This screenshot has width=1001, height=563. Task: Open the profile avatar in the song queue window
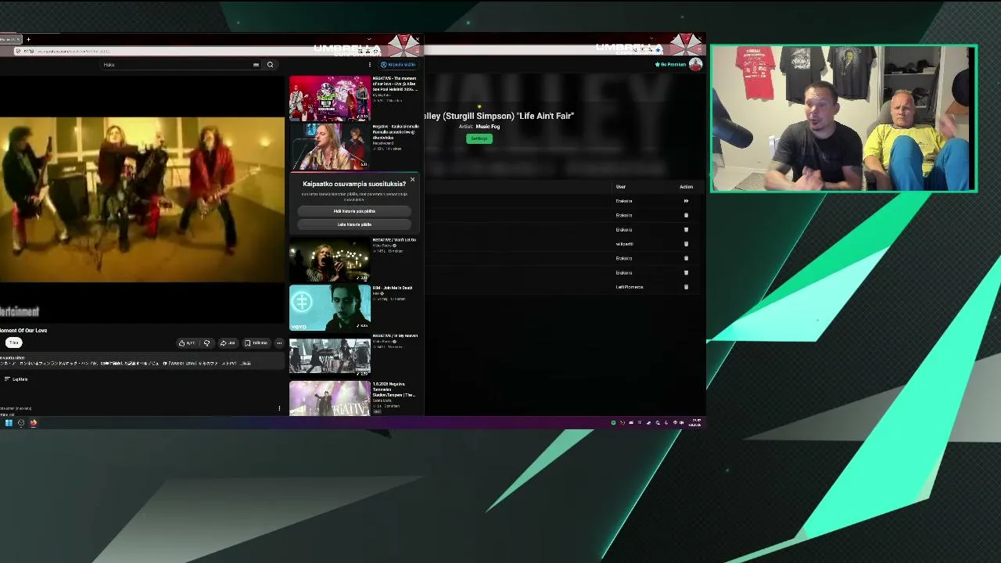tap(695, 65)
